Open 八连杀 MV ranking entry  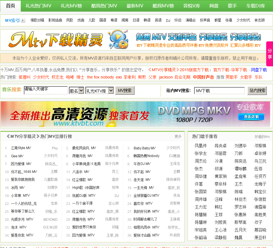click(81, 172)
